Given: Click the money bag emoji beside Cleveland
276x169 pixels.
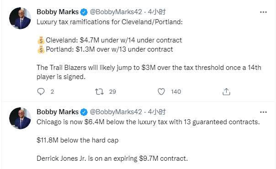Looking at the screenshot, I should click(x=41, y=40).
